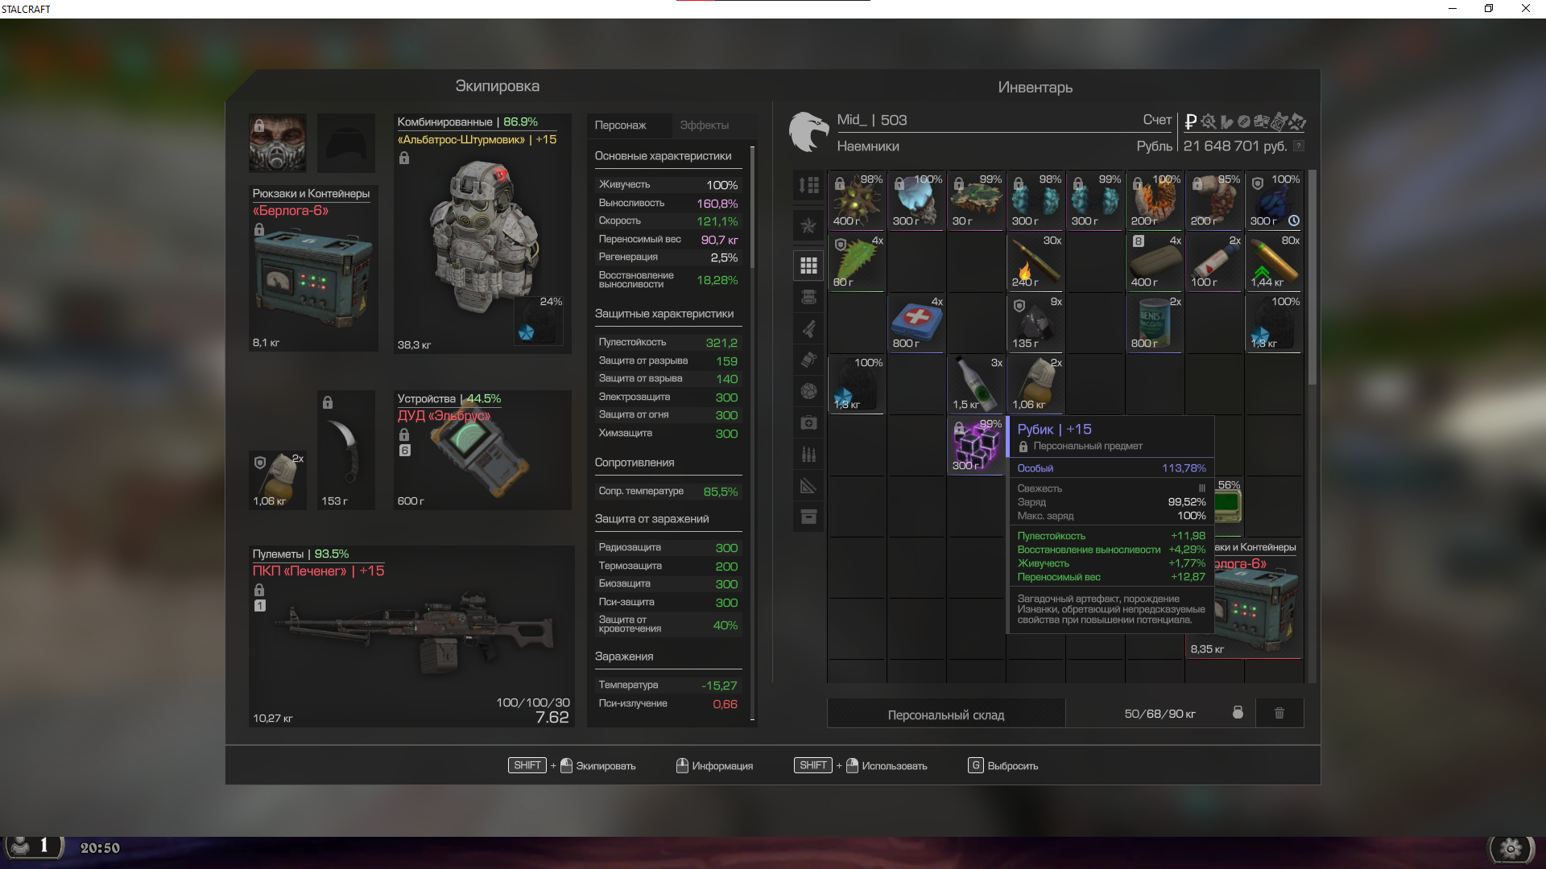Select the equipped knife slot 153 г
This screenshot has height=869, width=1546.
tap(346, 450)
